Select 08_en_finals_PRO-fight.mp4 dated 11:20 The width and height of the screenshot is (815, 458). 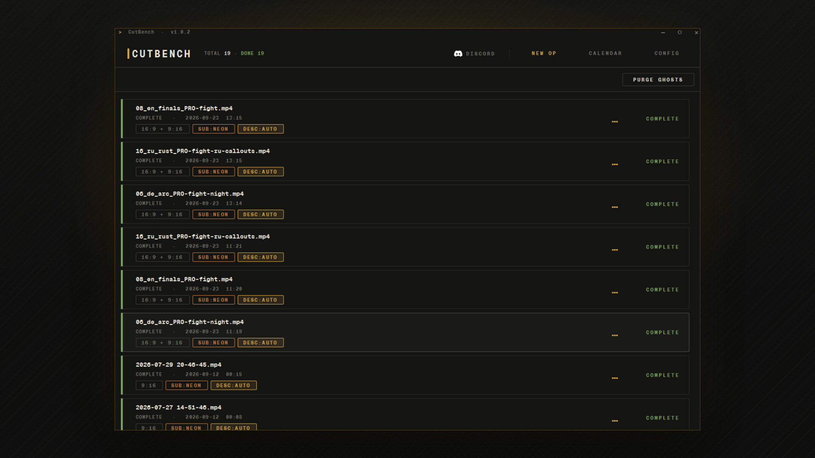click(x=184, y=279)
